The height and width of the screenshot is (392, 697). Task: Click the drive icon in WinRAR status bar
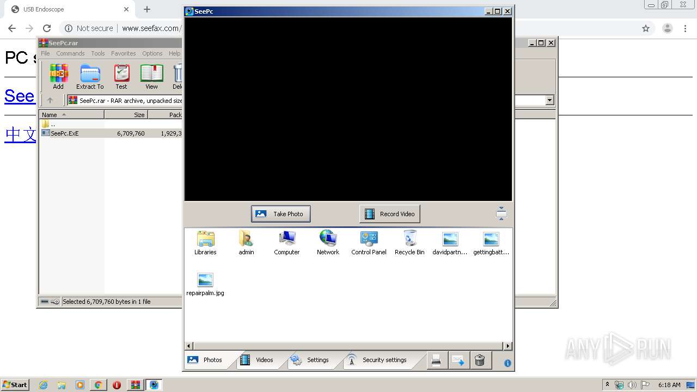45,302
